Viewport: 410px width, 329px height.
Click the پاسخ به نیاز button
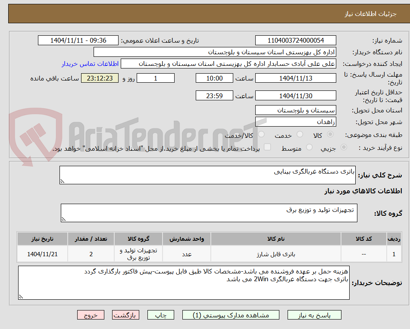314,315
